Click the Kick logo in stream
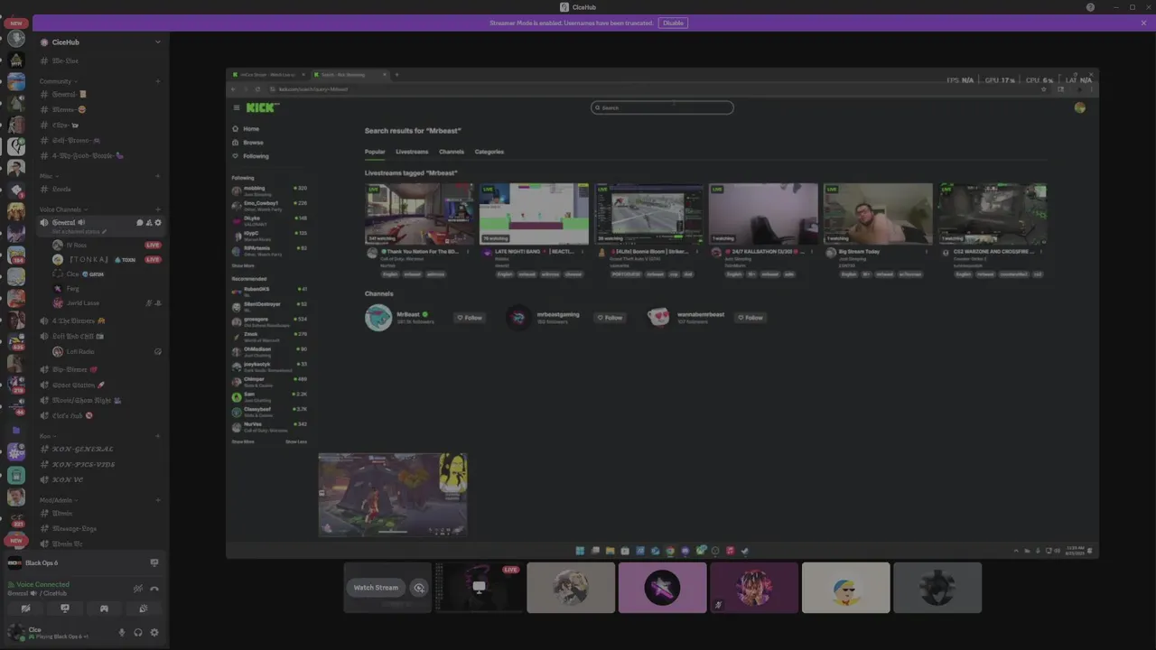 tap(263, 107)
